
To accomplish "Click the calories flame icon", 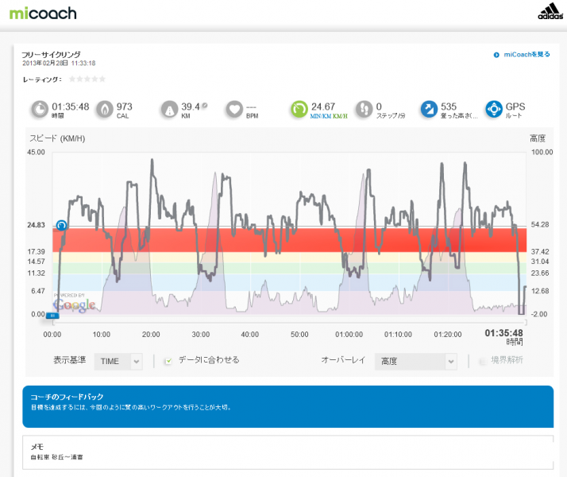I will coord(105,109).
